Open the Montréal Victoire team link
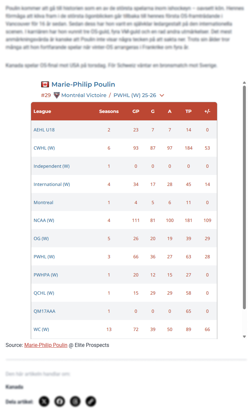 (84, 95)
